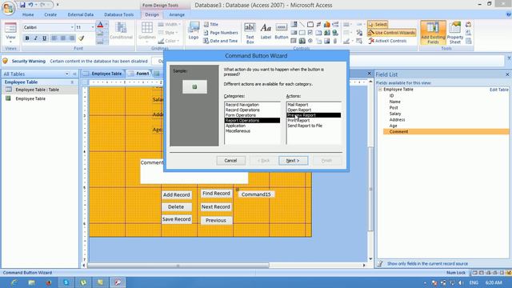Choose Mail Report action

(x=298, y=105)
